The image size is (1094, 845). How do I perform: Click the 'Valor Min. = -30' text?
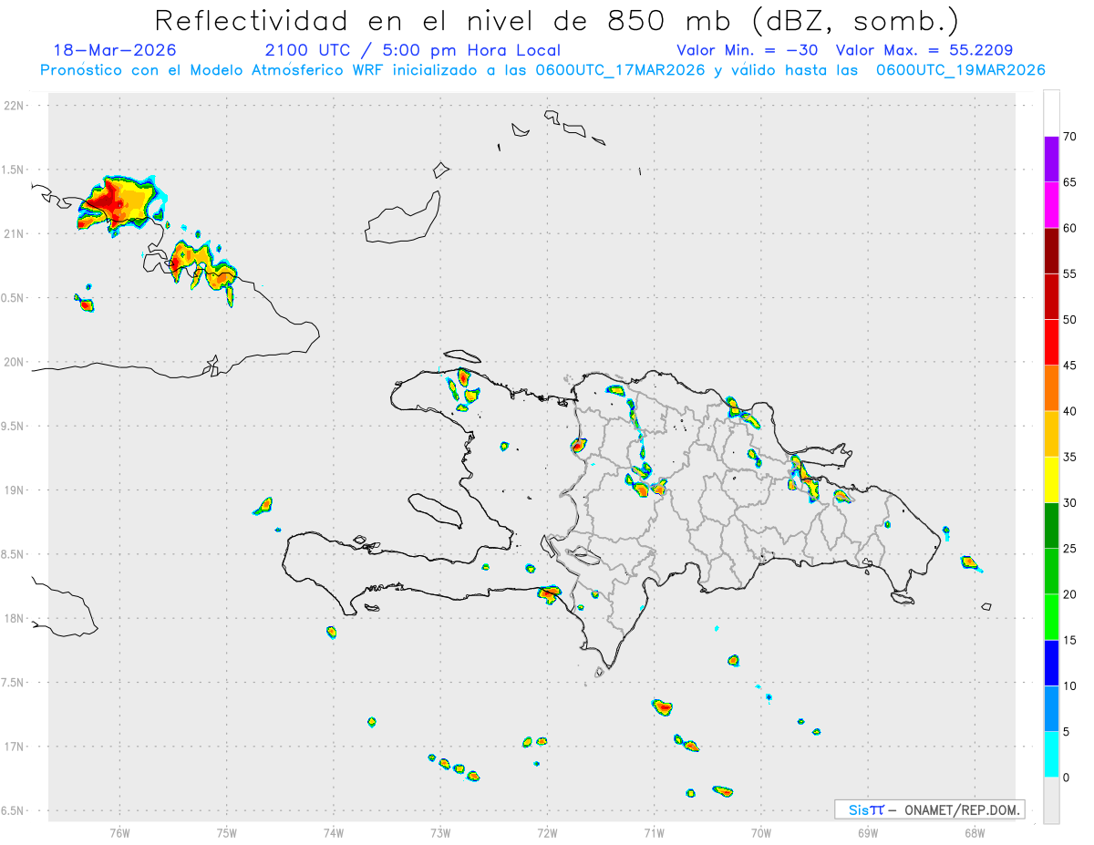coord(748,50)
